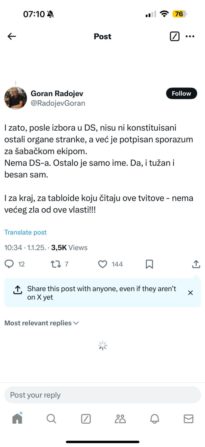
Task: Switch to the Communities tab
Action: 120,418
